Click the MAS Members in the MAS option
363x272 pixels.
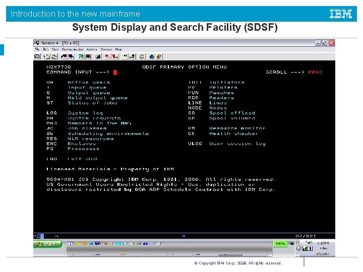pyautogui.click(x=89, y=123)
